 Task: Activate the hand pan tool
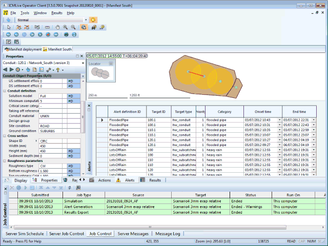pos(57,27)
